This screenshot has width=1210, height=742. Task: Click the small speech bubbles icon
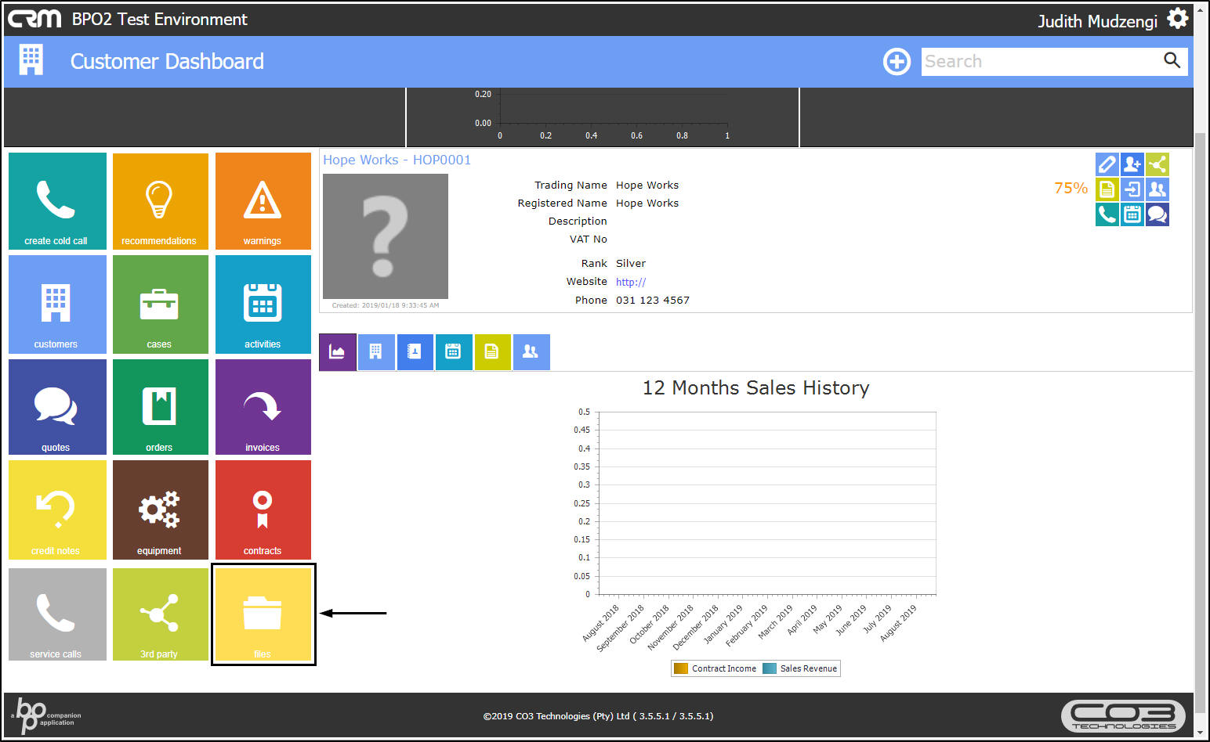[1157, 214]
